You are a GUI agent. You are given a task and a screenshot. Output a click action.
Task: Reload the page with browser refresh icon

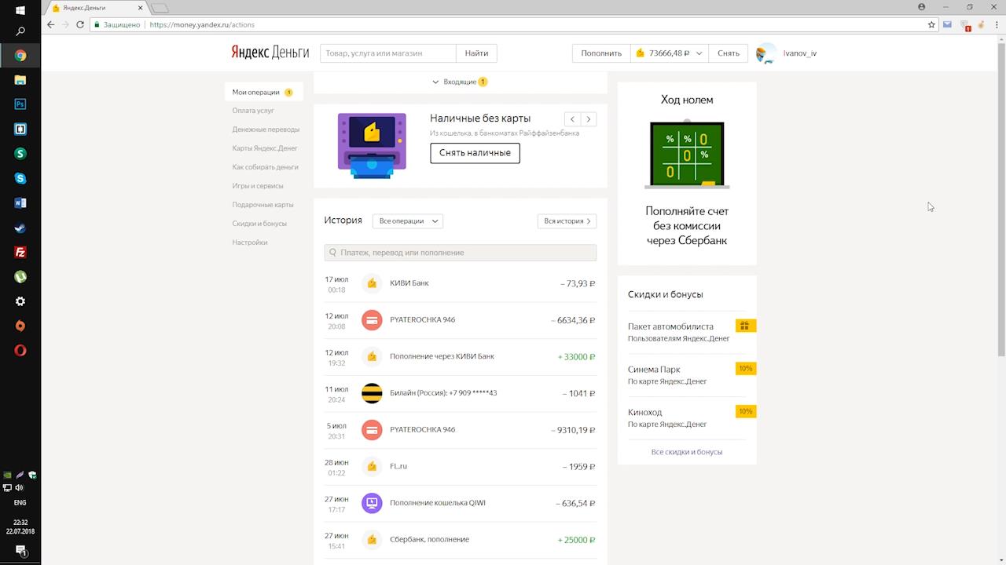tap(80, 24)
